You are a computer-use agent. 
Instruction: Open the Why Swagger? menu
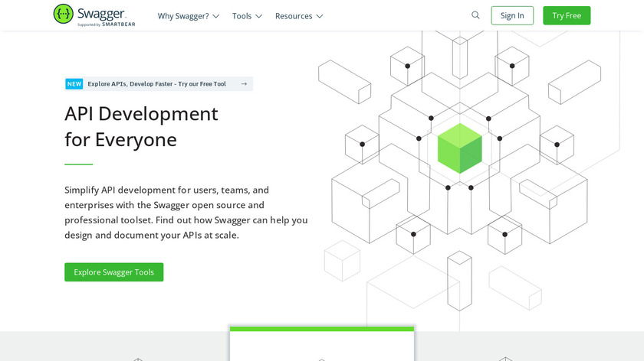click(189, 16)
